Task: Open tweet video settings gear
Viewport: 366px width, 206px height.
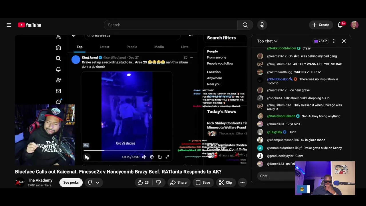Action: coord(152,157)
